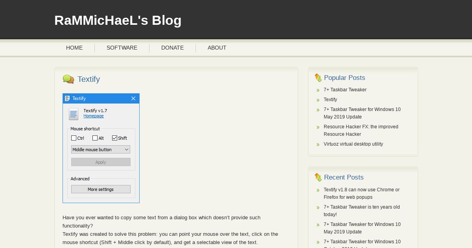Screen dimensions: 472x248
Task: Click the Popular Posts heading
Action: click(x=345, y=78)
